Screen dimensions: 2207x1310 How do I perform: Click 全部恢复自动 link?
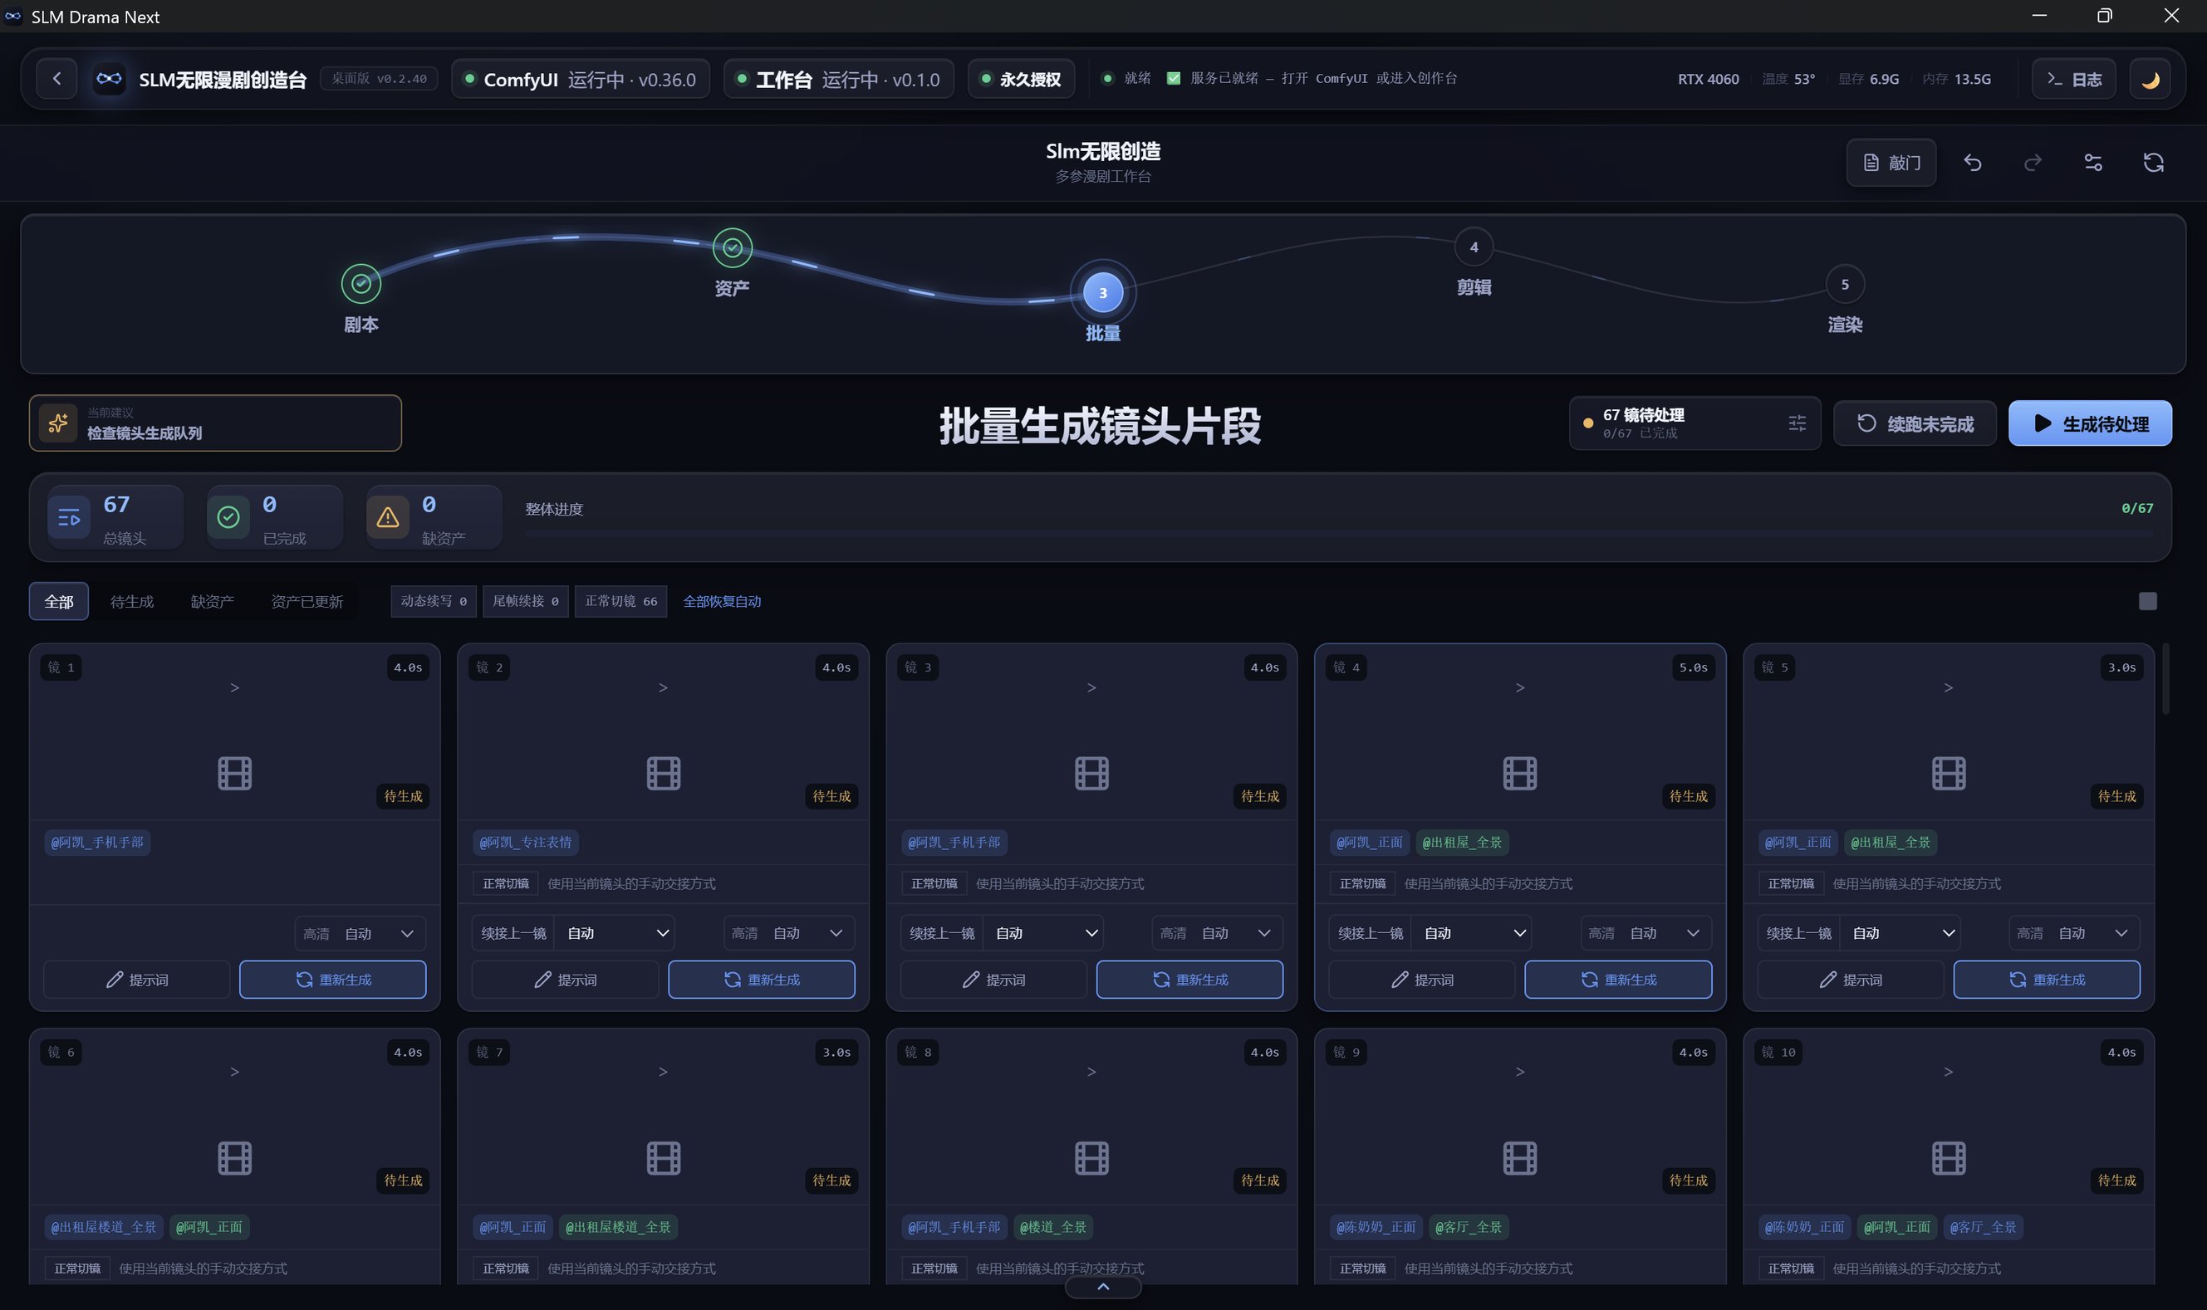tap(722, 601)
